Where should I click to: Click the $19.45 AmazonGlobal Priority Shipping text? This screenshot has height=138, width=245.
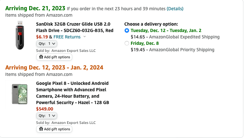[x=172, y=50]
